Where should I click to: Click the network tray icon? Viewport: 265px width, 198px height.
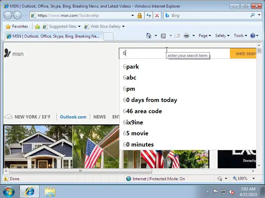223,192
